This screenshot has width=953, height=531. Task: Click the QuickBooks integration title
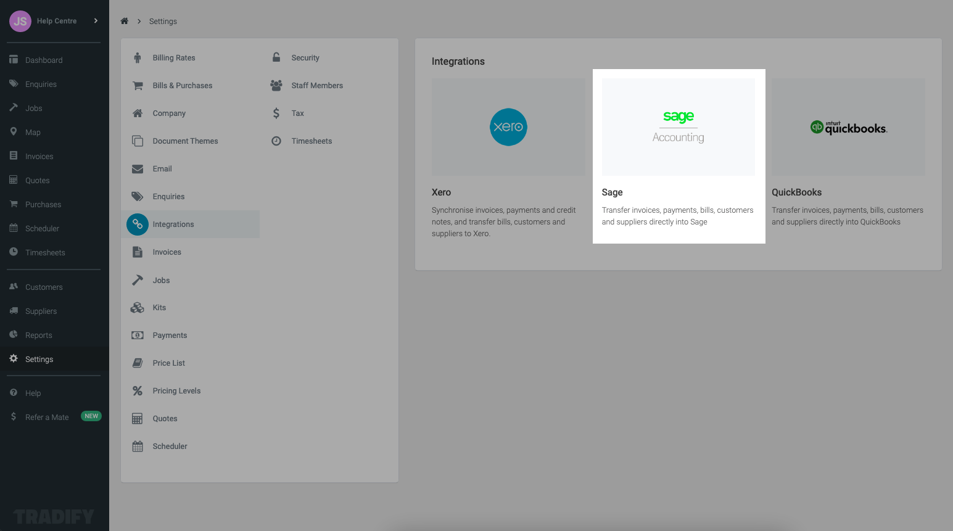tap(796, 192)
